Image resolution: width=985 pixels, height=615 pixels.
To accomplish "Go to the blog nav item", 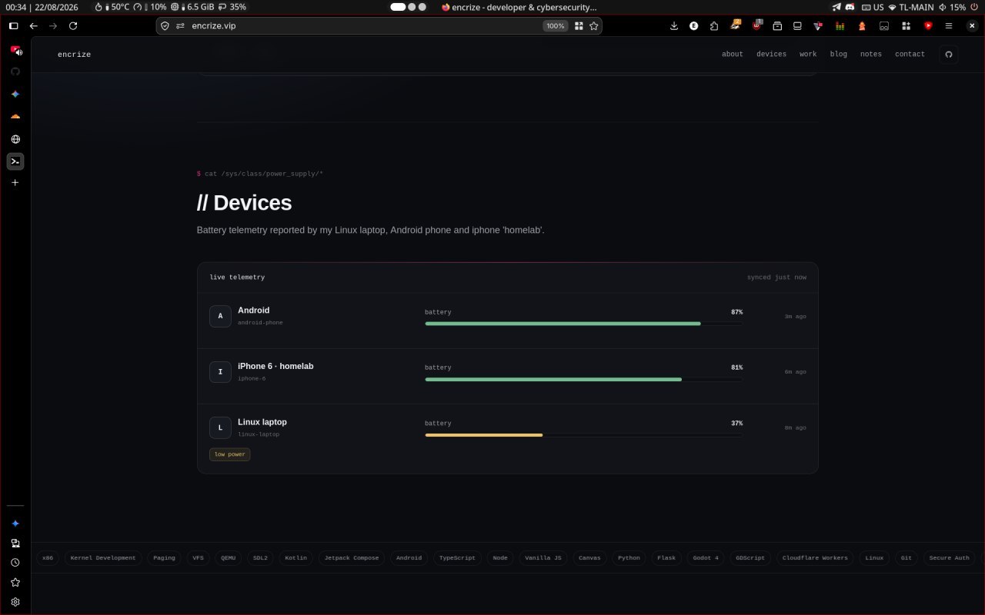I will tap(839, 54).
